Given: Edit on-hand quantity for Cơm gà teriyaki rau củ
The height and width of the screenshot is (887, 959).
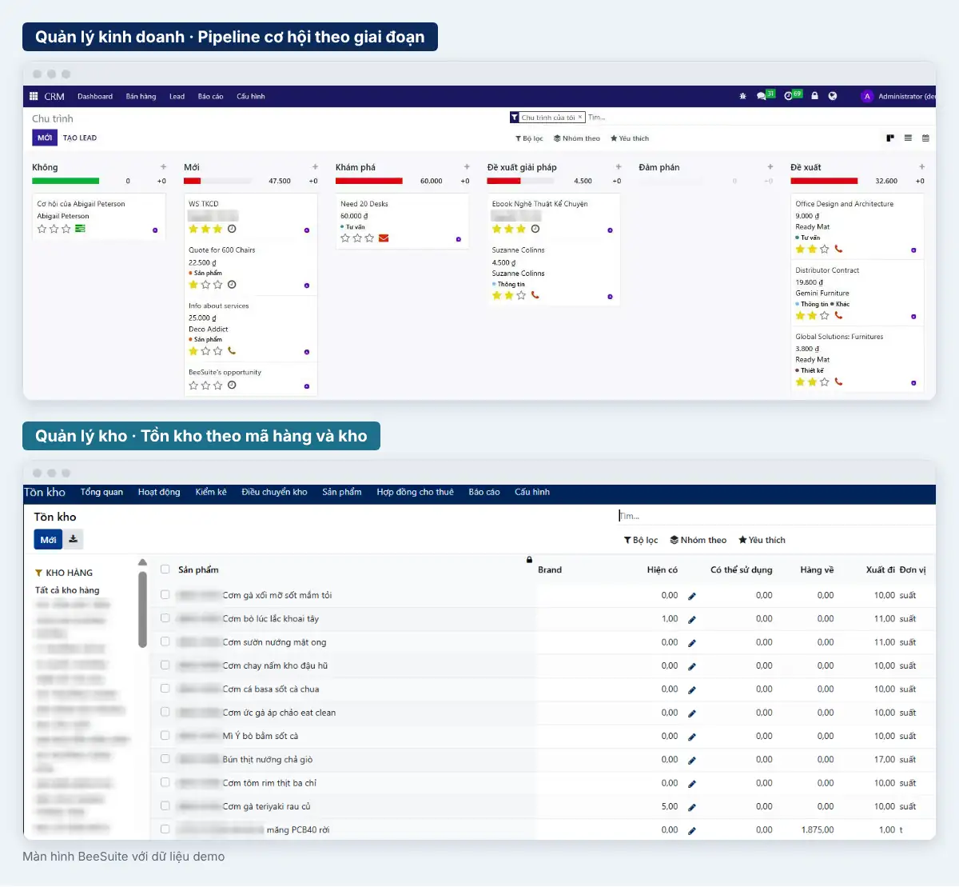Looking at the screenshot, I should coord(692,807).
